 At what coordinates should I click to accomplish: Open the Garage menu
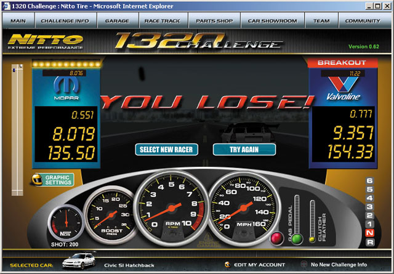coord(117,21)
